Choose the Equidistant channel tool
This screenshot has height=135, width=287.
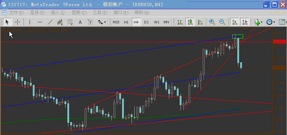(60, 22)
